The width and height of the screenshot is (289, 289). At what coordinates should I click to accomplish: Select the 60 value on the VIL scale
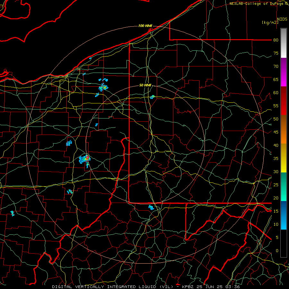point(276,93)
